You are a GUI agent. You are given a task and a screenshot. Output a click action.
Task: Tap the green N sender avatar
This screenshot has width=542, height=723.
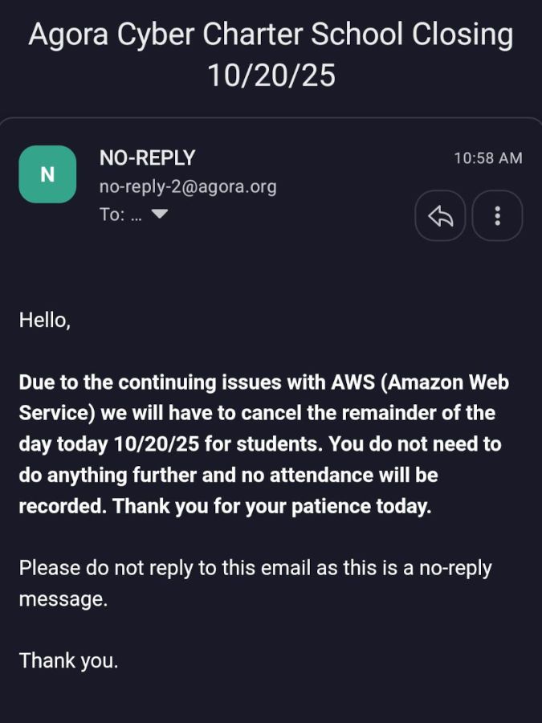[x=47, y=174]
